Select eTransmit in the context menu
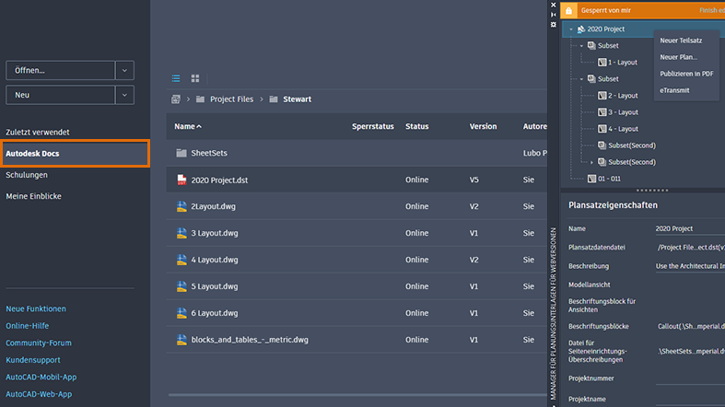Screen dimensions: 725x407 coord(676,90)
